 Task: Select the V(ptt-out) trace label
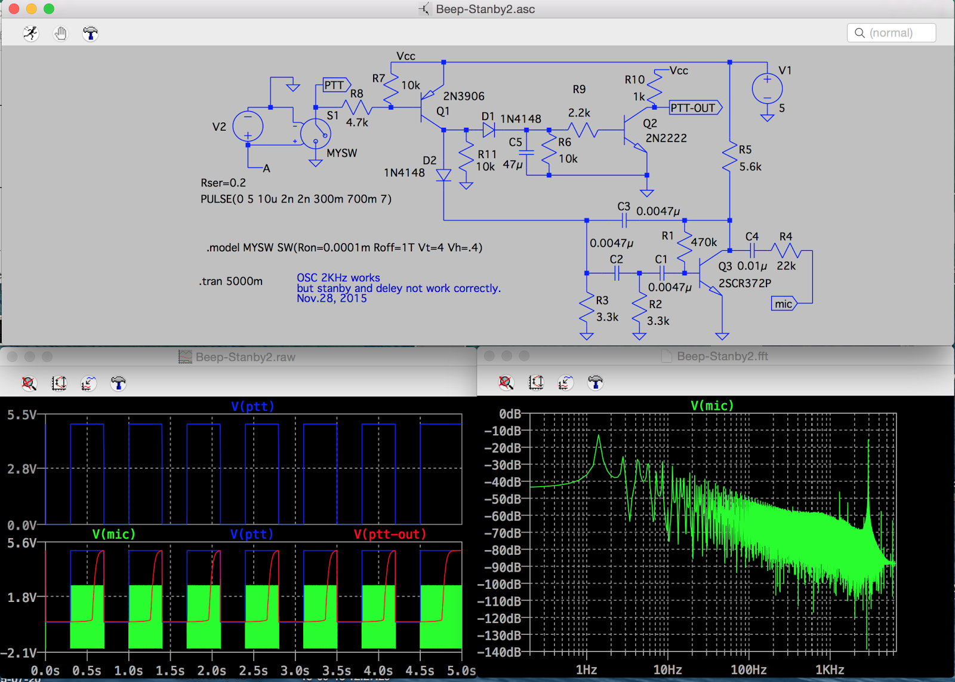pos(389,534)
